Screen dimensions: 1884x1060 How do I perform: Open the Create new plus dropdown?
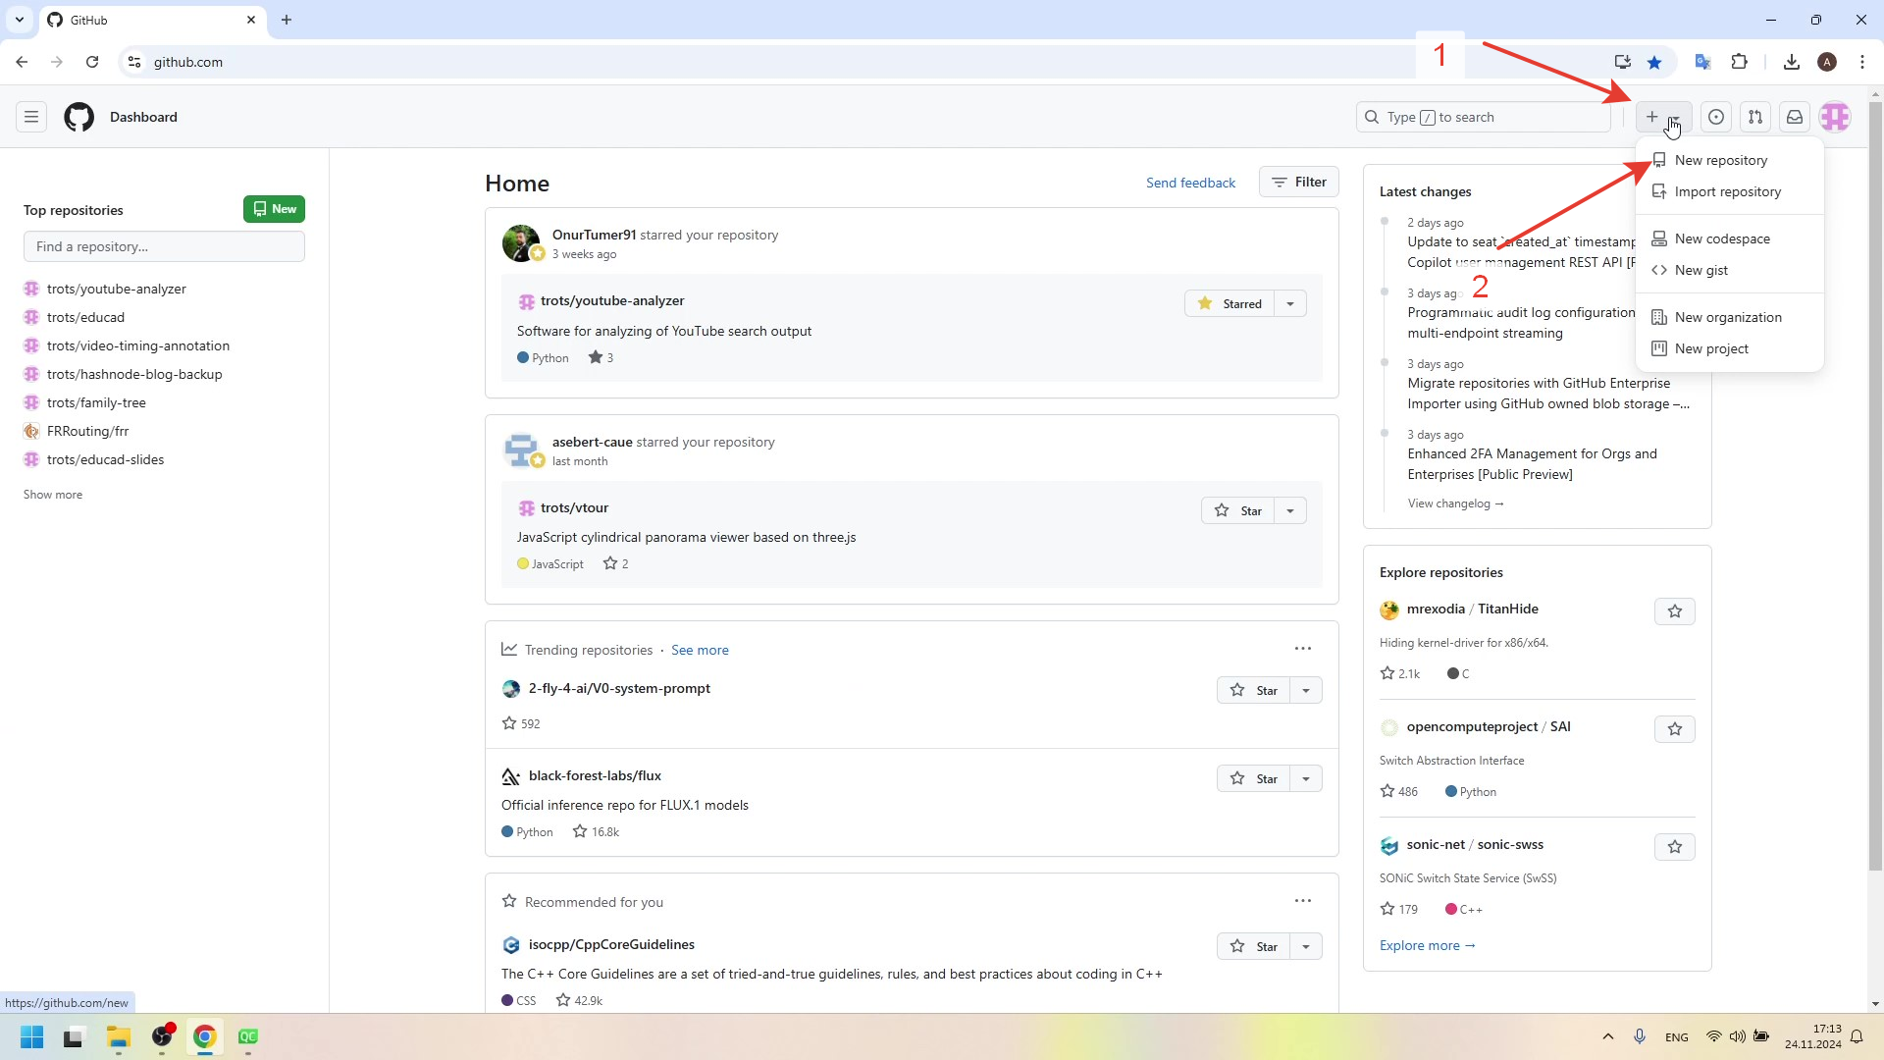pyautogui.click(x=1663, y=117)
